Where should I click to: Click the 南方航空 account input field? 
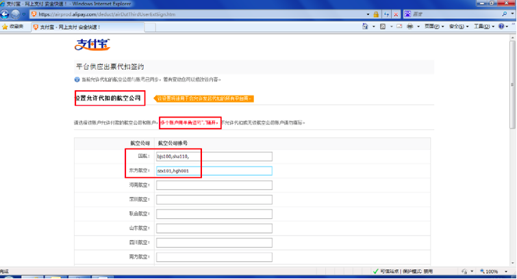pyautogui.click(x=214, y=257)
